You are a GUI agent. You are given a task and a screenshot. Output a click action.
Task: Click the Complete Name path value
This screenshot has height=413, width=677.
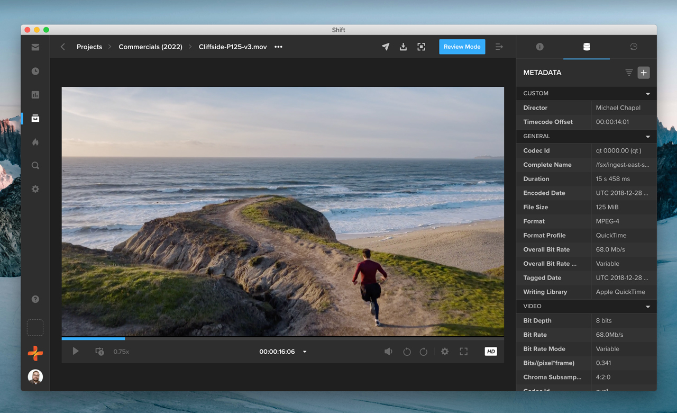click(623, 165)
